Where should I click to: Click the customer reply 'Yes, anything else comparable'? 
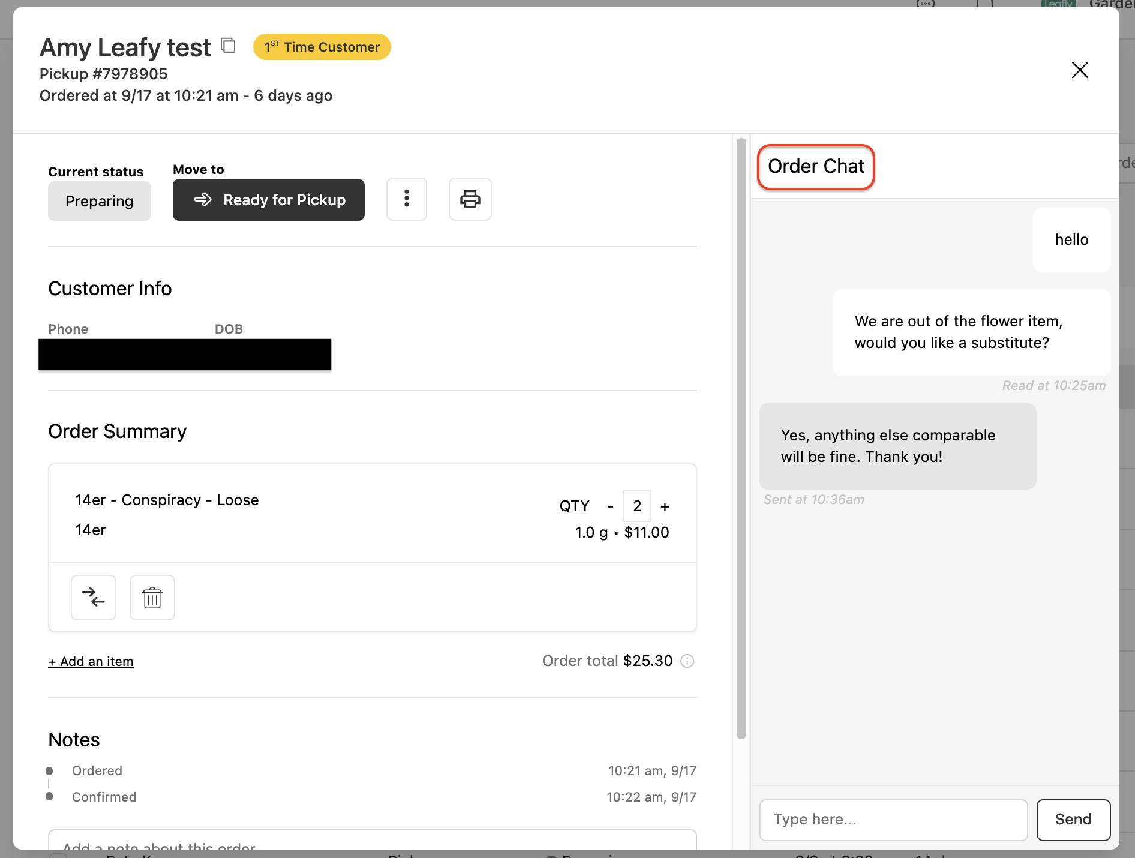pos(897,446)
